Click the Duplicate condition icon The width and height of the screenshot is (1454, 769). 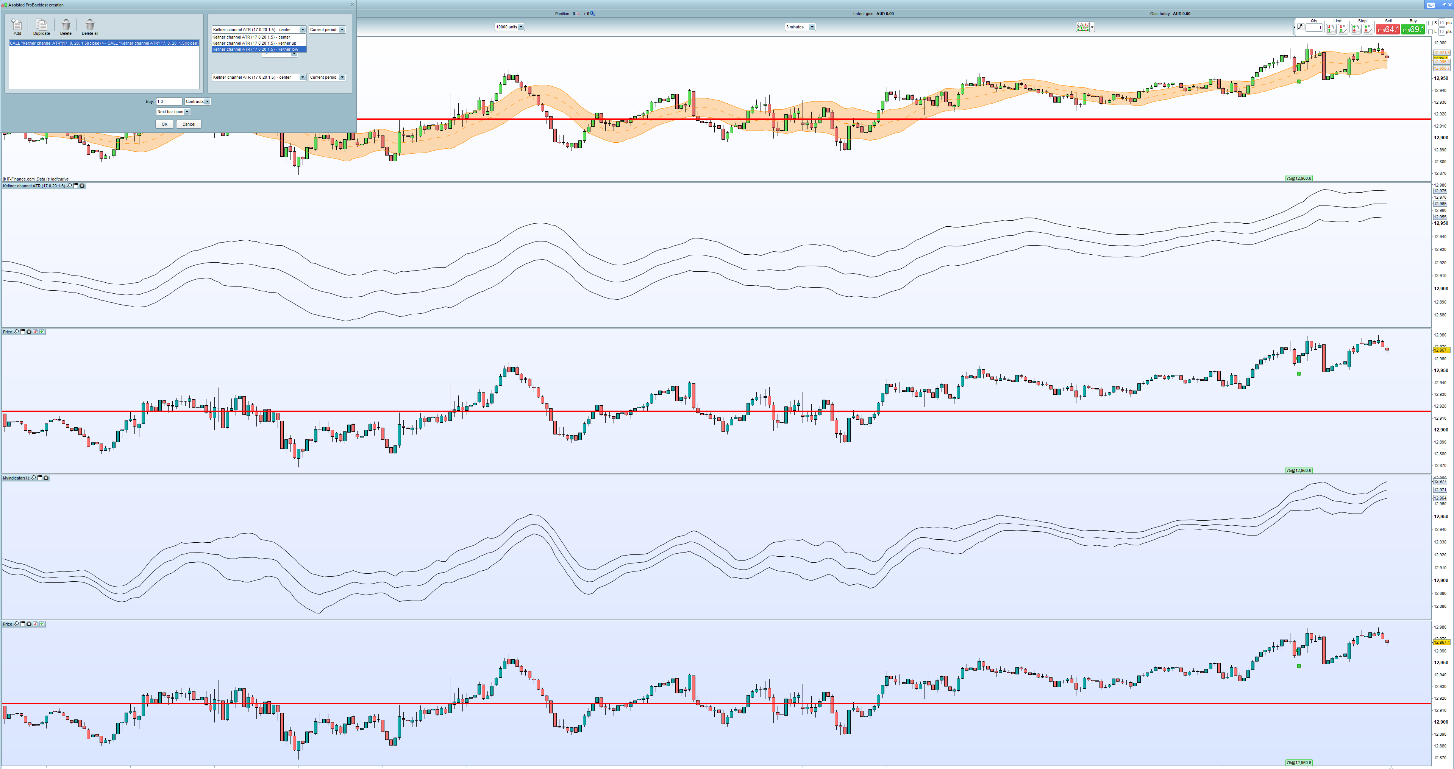click(41, 25)
